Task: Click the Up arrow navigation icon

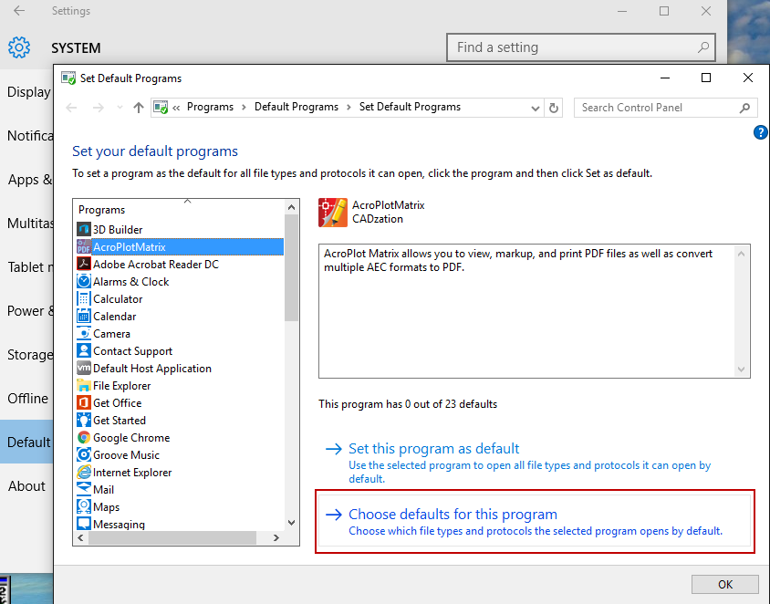Action: [x=139, y=108]
